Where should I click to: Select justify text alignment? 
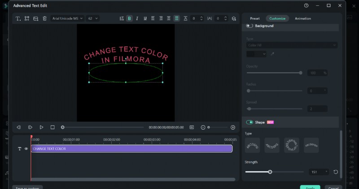point(177,18)
